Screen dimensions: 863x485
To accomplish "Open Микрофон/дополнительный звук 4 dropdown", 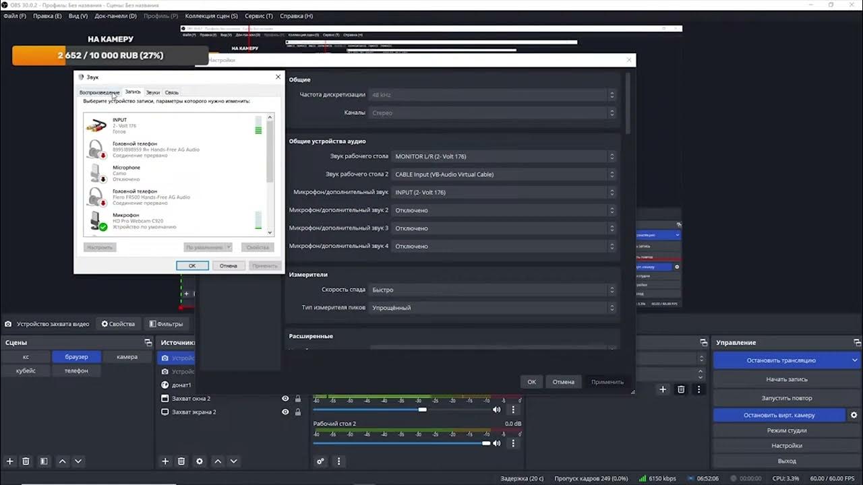I will (x=504, y=247).
